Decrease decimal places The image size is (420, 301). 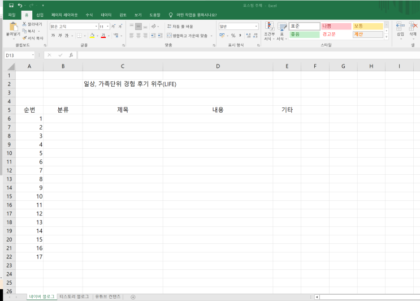256,36
